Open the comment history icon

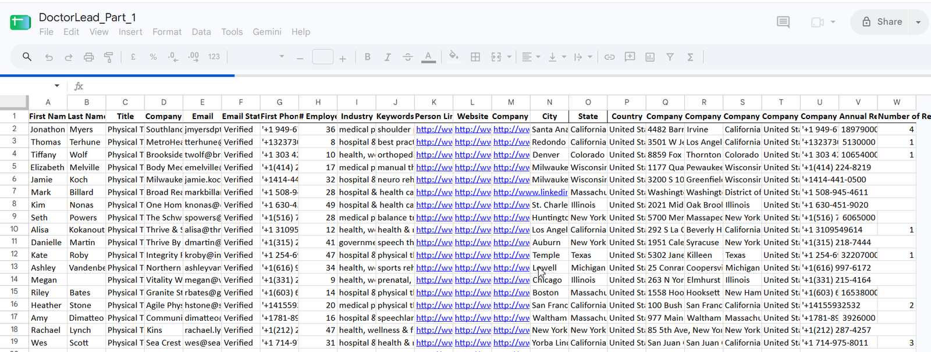(x=783, y=22)
